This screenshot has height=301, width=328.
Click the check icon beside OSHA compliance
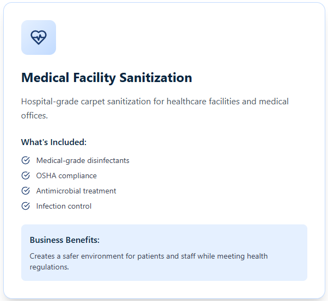(26, 175)
